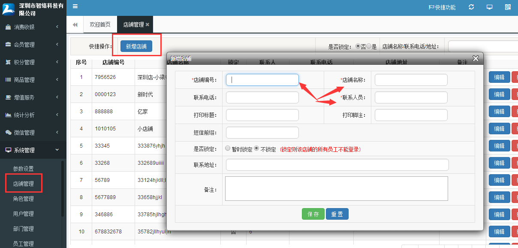Screen dimensions: 518x248
Task: Select 店铺管理 in the sidebar
Action: (x=24, y=183)
